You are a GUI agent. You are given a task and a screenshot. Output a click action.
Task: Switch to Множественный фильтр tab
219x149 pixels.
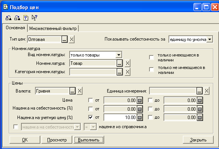(x=53, y=28)
